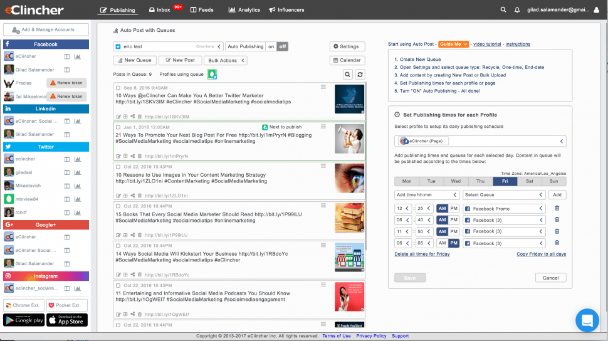This screenshot has width=608, height=341.
Task: Delete the Facebook Promo time slot
Action: pyautogui.click(x=557, y=208)
